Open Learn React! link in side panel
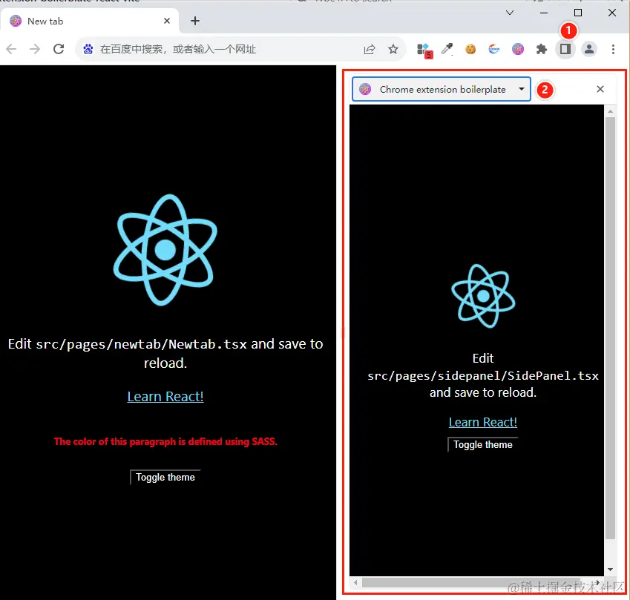This screenshot has height=600, width=630. [482, 422]
